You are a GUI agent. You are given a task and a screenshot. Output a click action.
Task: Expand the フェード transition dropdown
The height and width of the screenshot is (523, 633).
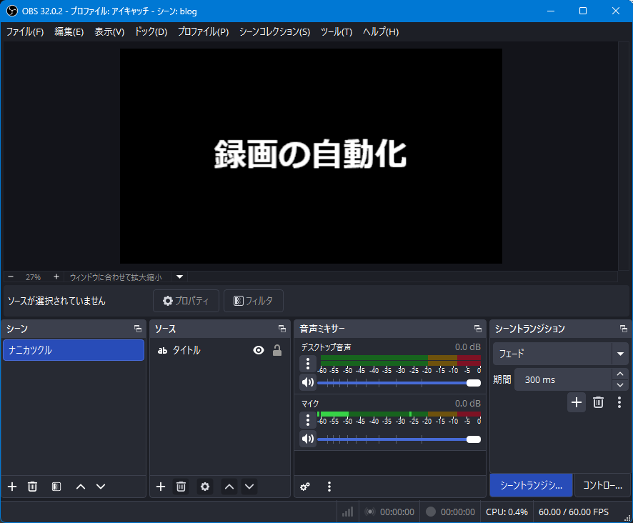[x=619, y=354]
